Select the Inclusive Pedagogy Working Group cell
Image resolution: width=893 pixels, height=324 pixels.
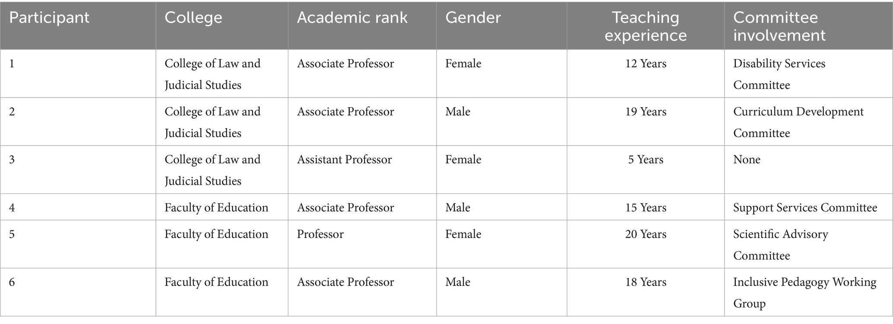[x=804, y=292]
